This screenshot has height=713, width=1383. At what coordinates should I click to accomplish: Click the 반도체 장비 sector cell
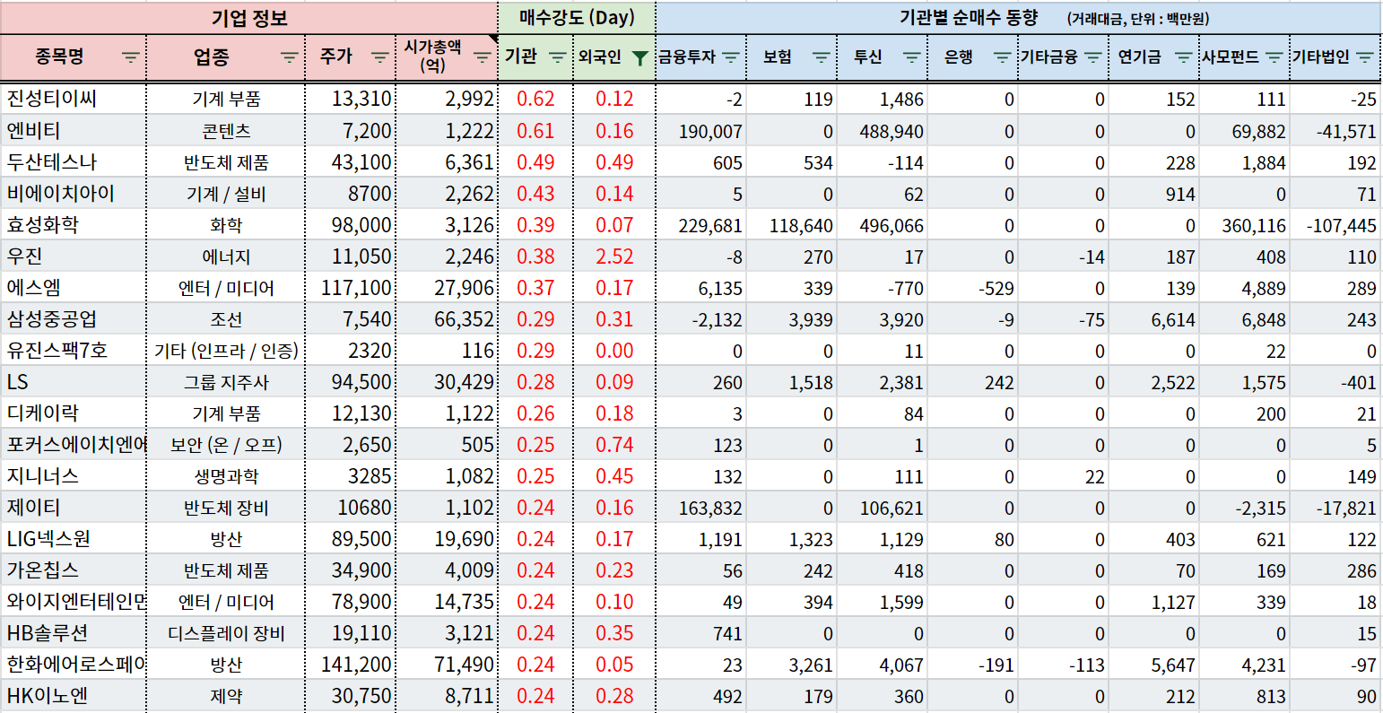tap(226, 507)
